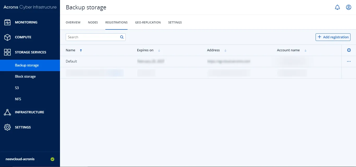
Task: Click the Backup storage page title
Action: [86, 7]
